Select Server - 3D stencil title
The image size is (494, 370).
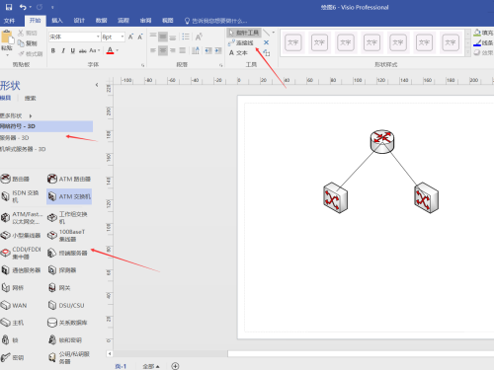(14, 138)
